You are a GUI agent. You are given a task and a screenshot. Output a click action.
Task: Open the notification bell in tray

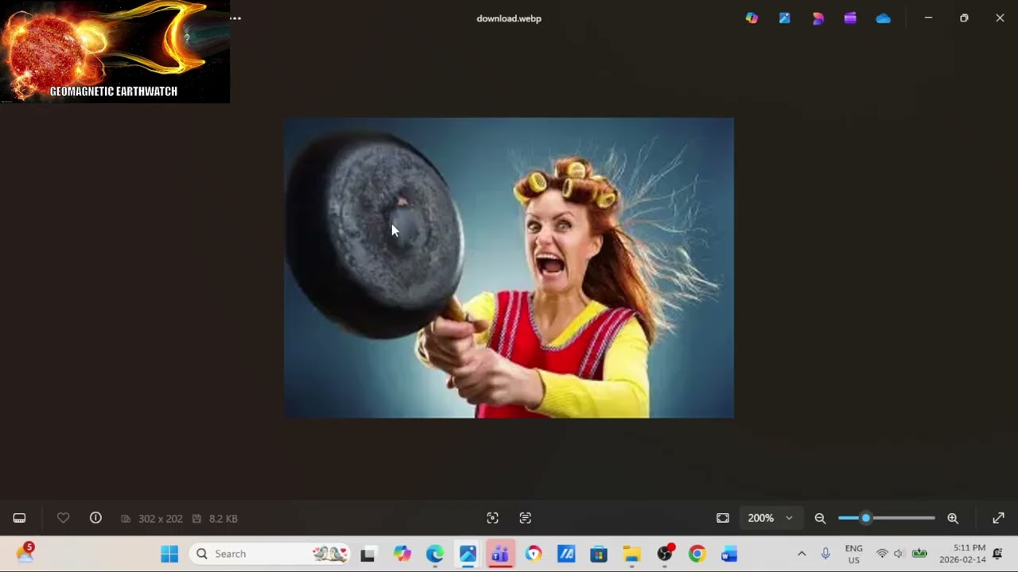coord(997,554)
